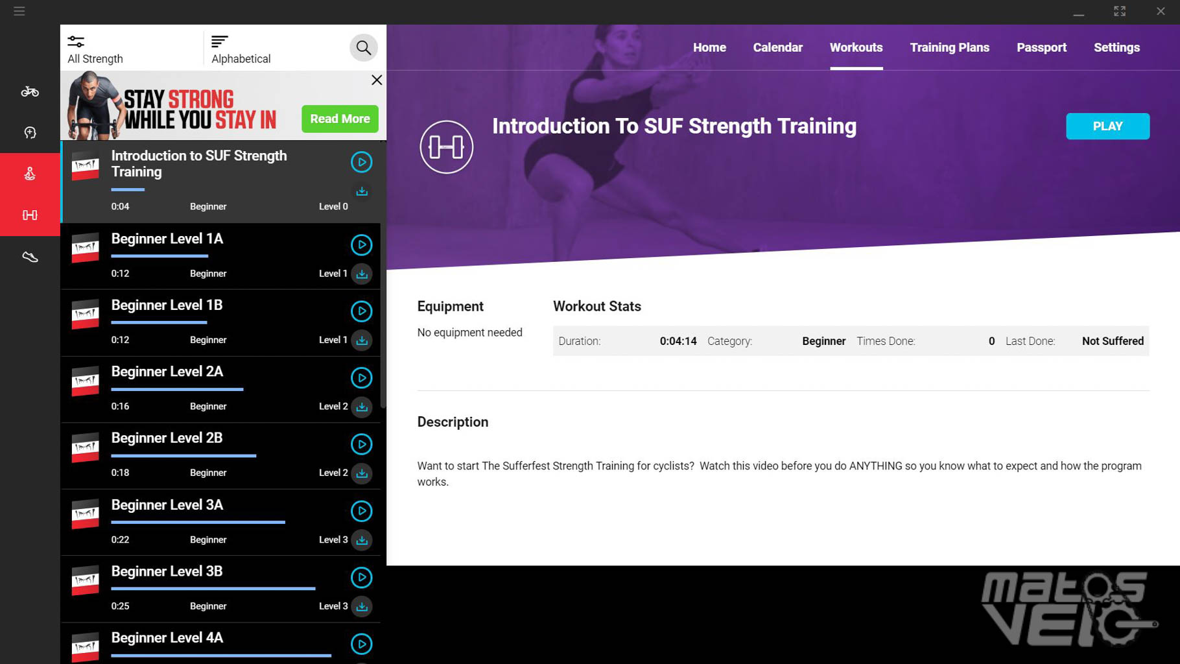
Task: Click the large dumbbell workout icon
Action: coord(446,147)
